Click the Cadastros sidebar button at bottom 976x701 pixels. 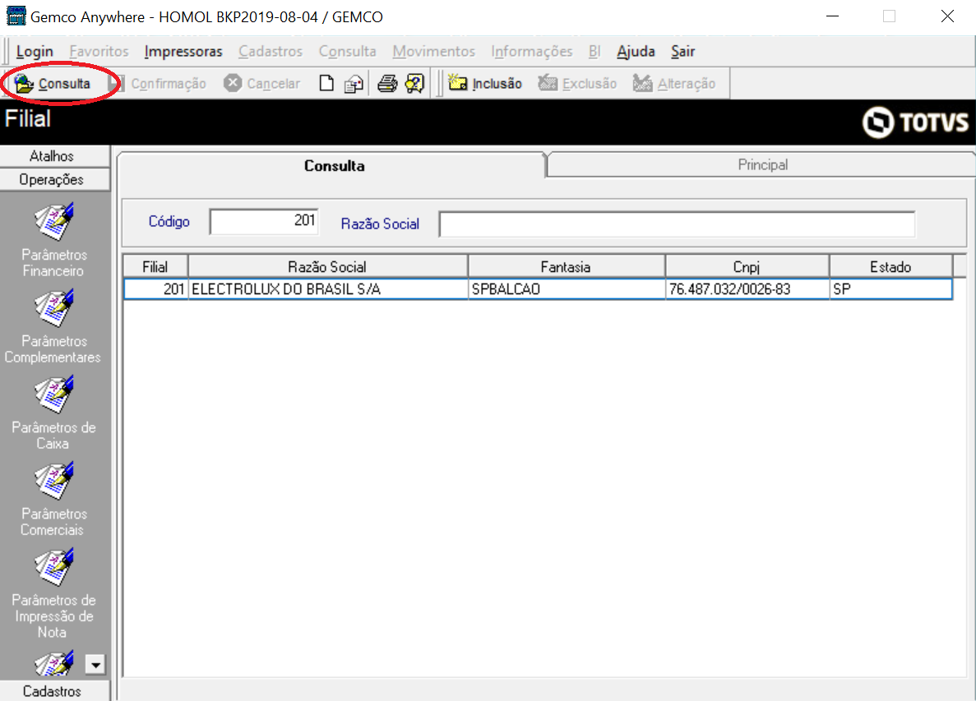(x=54, y=691)
